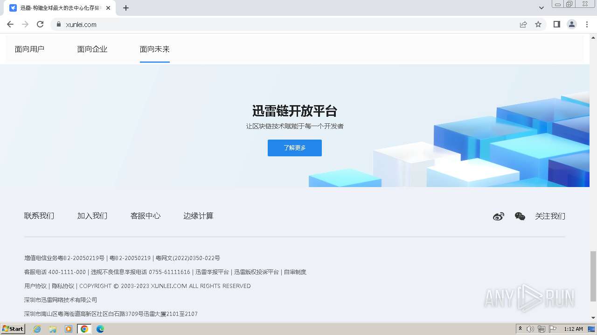Screen dimensions: 597x335
Task: Click the browser Back arrow
Action: coord(10,24)
